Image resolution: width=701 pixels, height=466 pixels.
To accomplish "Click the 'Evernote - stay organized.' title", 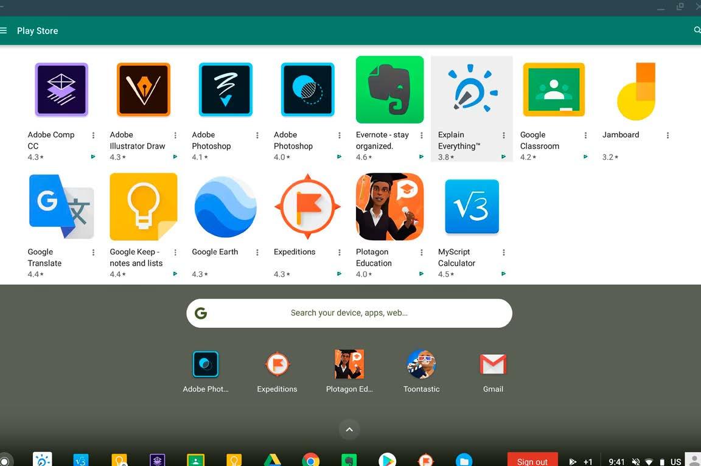I will [382, 141].
